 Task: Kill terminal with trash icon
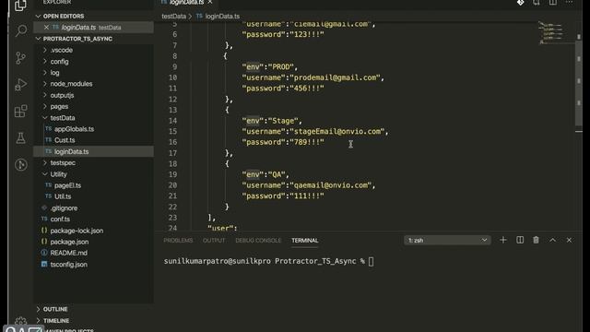pos(537,240)
